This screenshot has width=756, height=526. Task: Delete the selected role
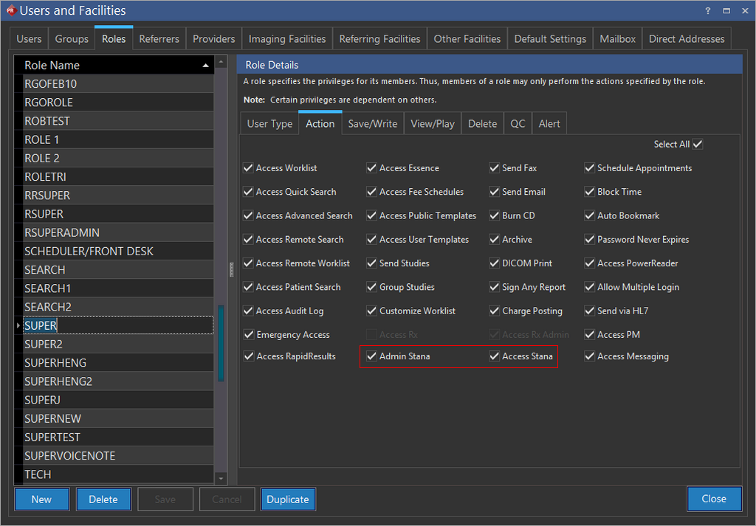[x=103, y=499]
